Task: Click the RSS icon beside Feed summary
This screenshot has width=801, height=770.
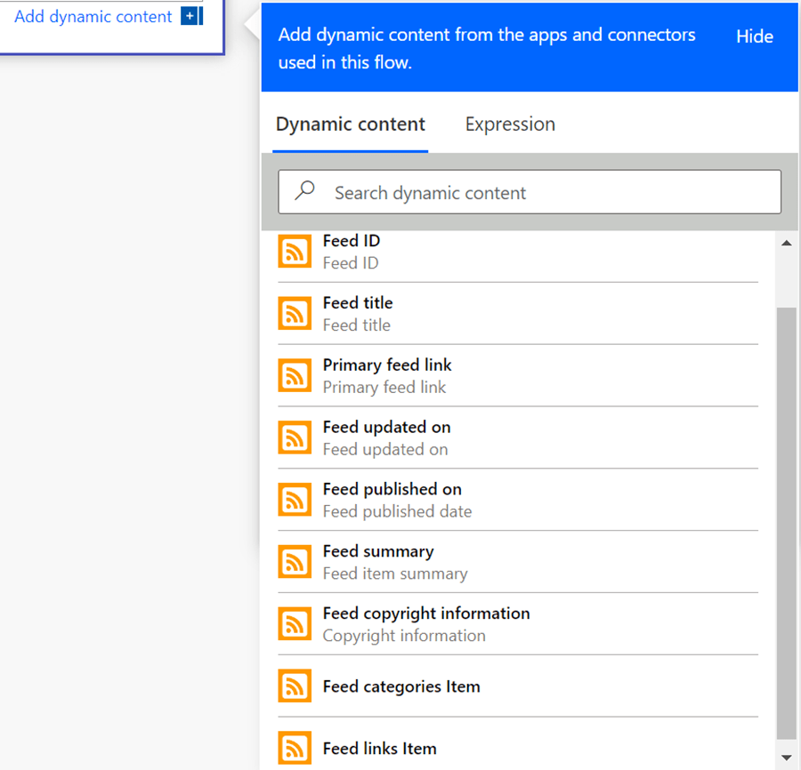Action: (295, 562)
